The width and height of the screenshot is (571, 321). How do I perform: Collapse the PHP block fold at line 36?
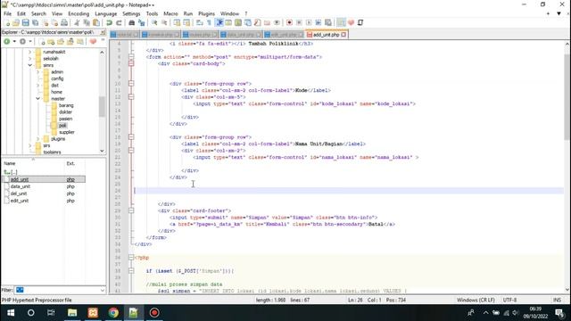tap(131, 258)
